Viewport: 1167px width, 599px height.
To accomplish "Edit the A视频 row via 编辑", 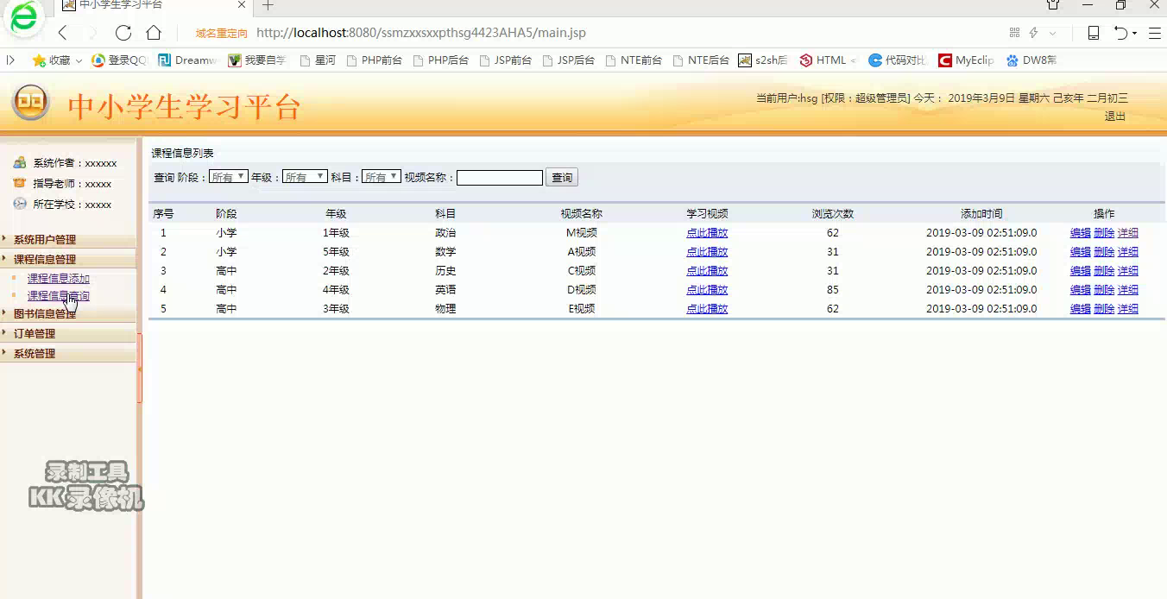I will click(x=1080, y=252).
